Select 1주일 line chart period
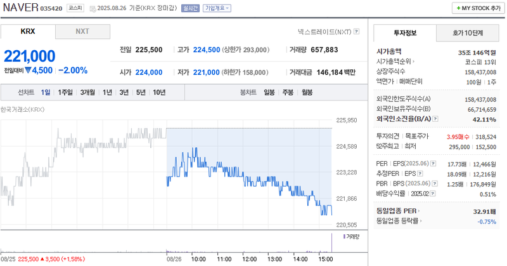 (65, 93)
